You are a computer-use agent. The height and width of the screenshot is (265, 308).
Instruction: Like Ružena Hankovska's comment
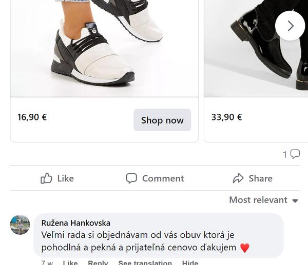click(x=70, y=262)
